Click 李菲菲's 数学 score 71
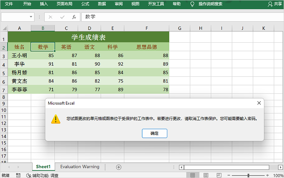Screen dimensions: 284x178 pyautogui.click(x=43, y=90)
